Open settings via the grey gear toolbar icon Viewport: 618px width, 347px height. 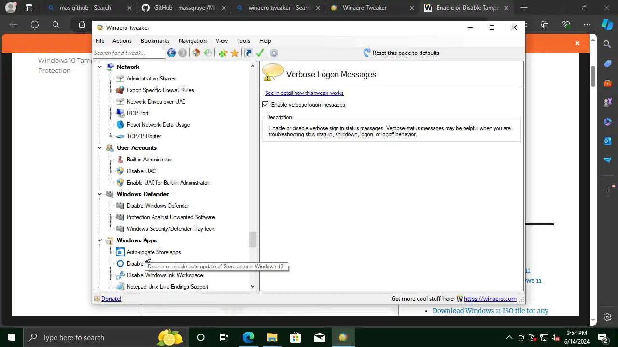pos(274,53)
